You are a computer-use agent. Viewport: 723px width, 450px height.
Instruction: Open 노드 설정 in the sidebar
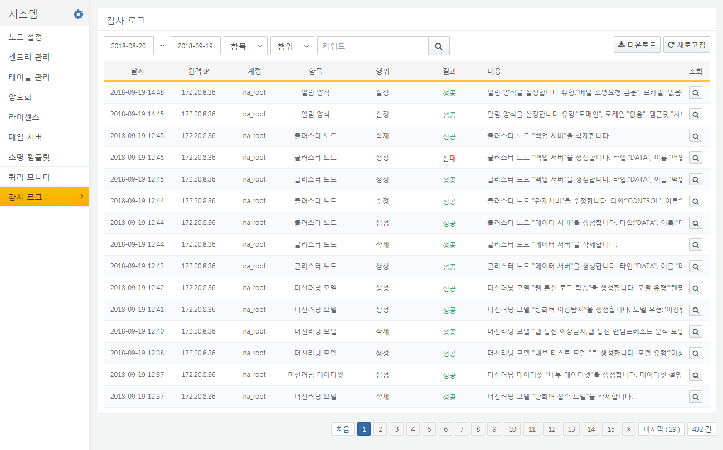coord(45,37)
